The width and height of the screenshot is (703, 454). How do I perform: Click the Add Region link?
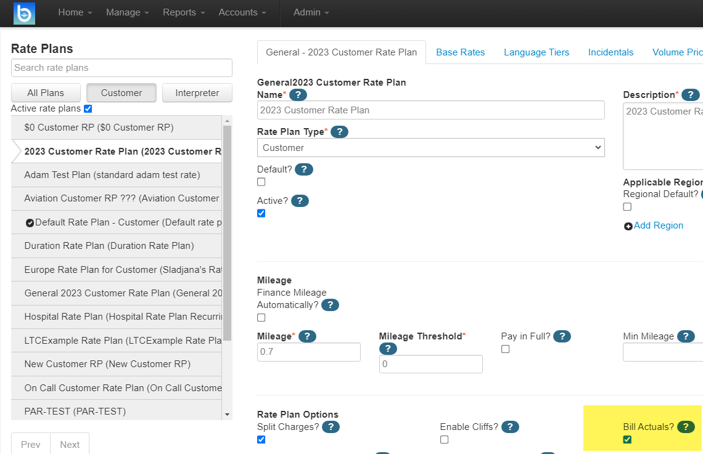658,225
